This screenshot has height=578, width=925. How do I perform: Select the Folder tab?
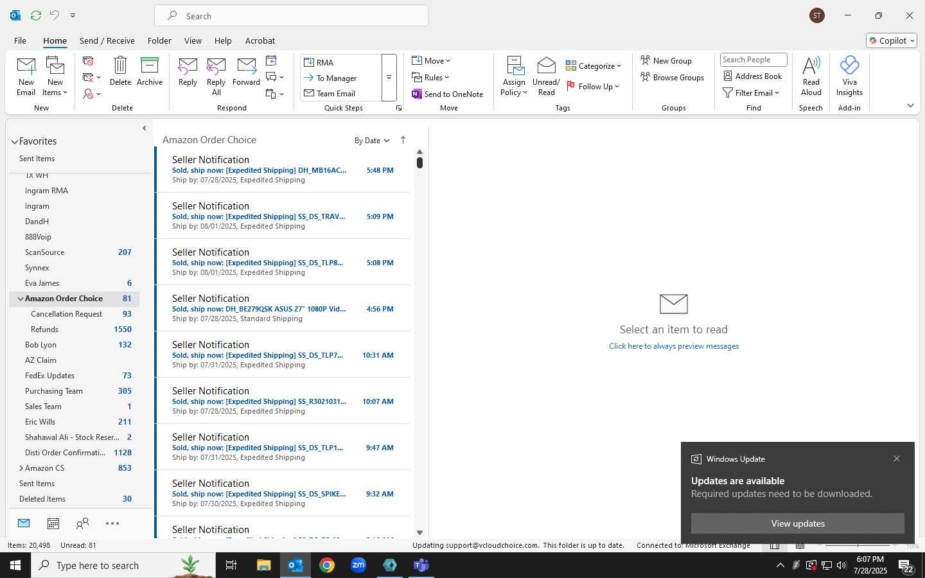click(x=159, y=40)
